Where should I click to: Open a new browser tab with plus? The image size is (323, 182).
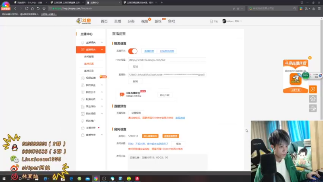click(162, 2)
